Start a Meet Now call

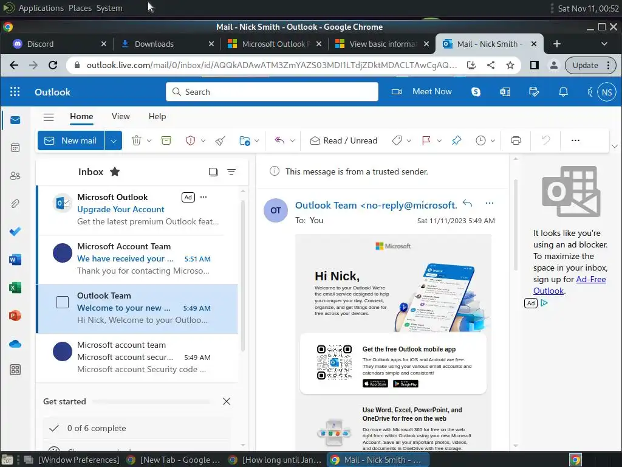[422, 92]
